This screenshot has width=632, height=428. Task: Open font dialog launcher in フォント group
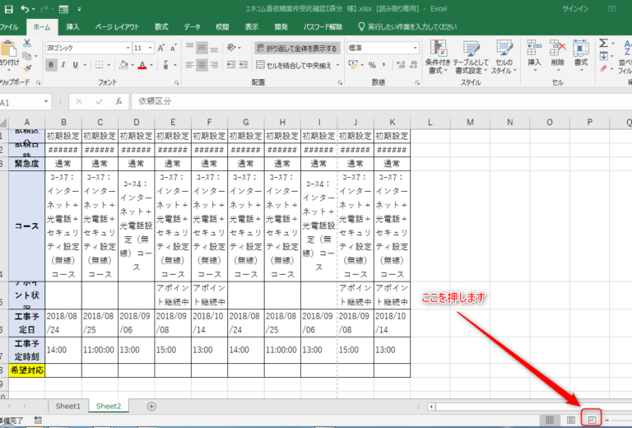point(177,82)
